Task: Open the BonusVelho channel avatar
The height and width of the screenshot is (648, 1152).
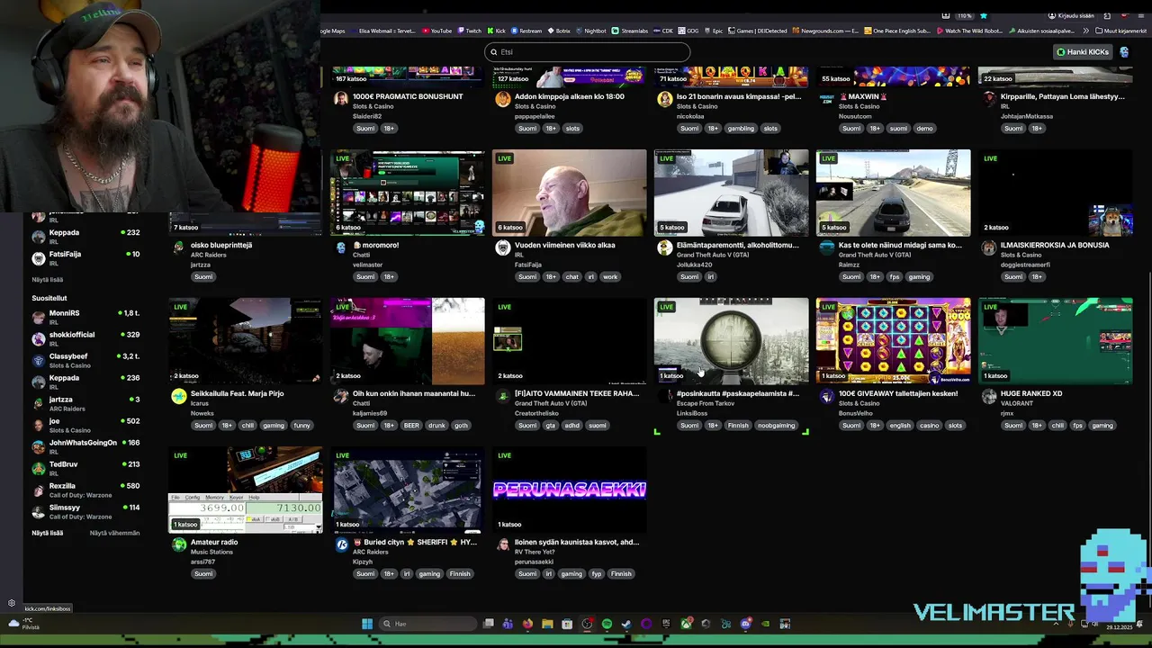Action: point(827,396)
